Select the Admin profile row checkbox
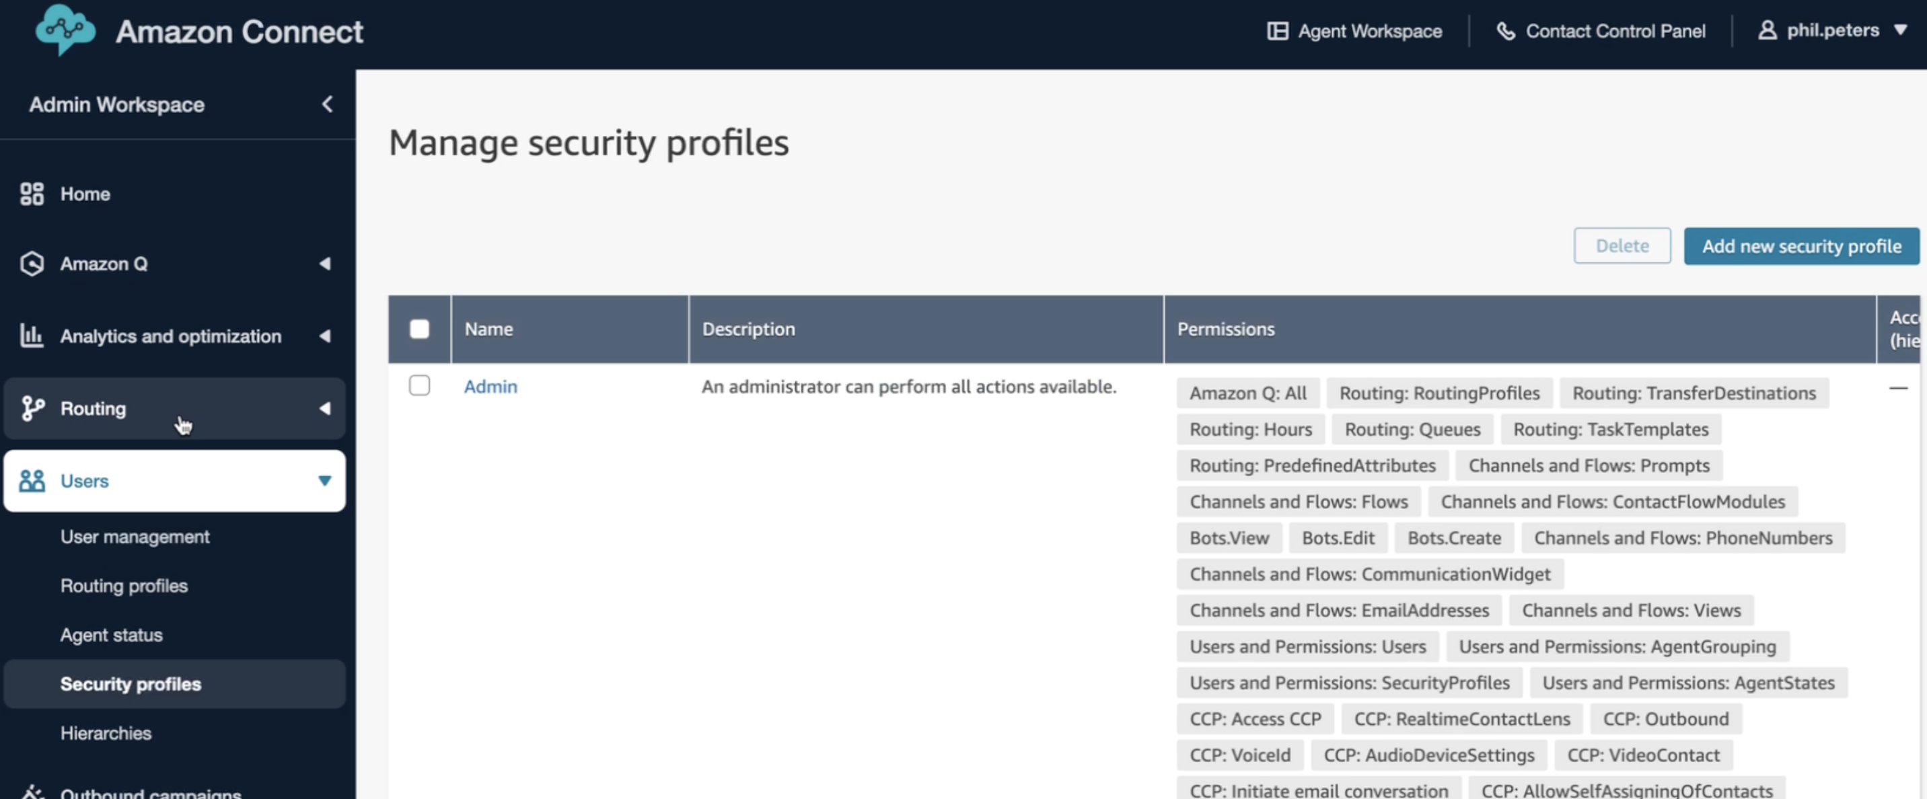Viewport: 1927px width, 799px height. click(x=420, y=385)
